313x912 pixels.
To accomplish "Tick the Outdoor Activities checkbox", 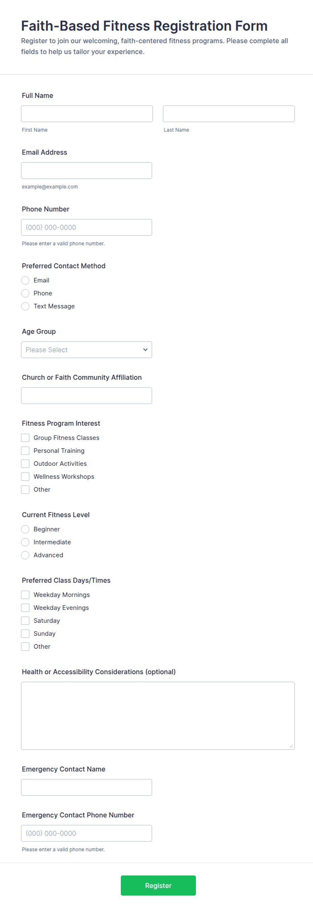I will point(25,464).
